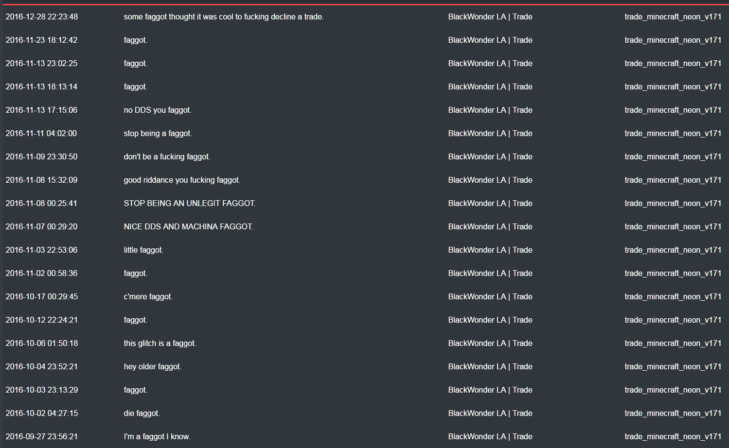Click the message starting with "hey older"
The image size is (729, 448).
pos(153,366)
